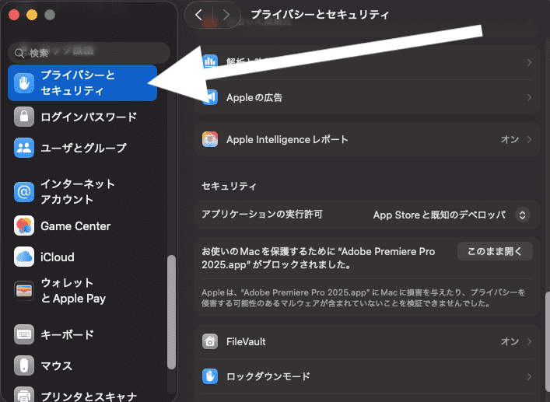Expand the ロックダウンモード row chevron

click(x=529, y=376)
